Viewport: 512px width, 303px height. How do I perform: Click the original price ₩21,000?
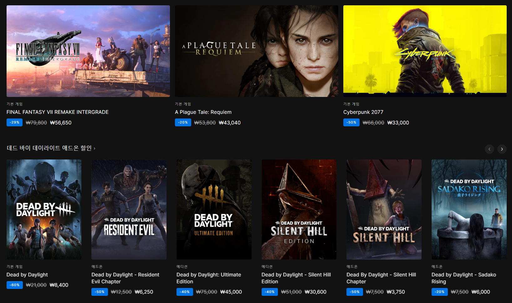pyautogui.click(x=36, y=285)
